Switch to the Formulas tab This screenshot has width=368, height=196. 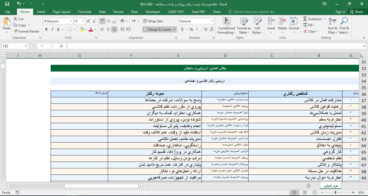coord(85,12)
